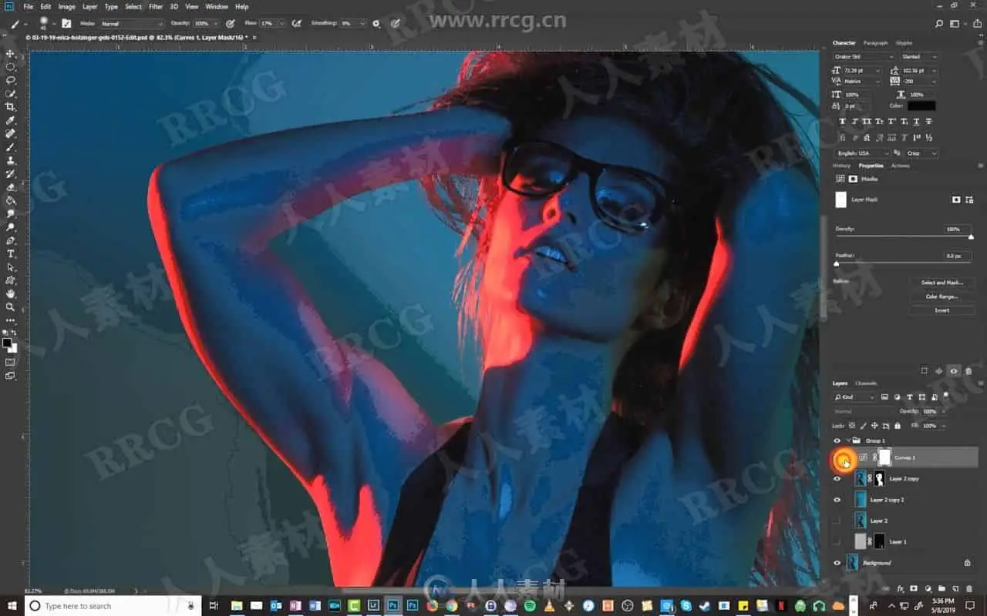Select the Brush tool in the left toolbar
The height and width of the screenshot is (616, 987).
(11, 147)
